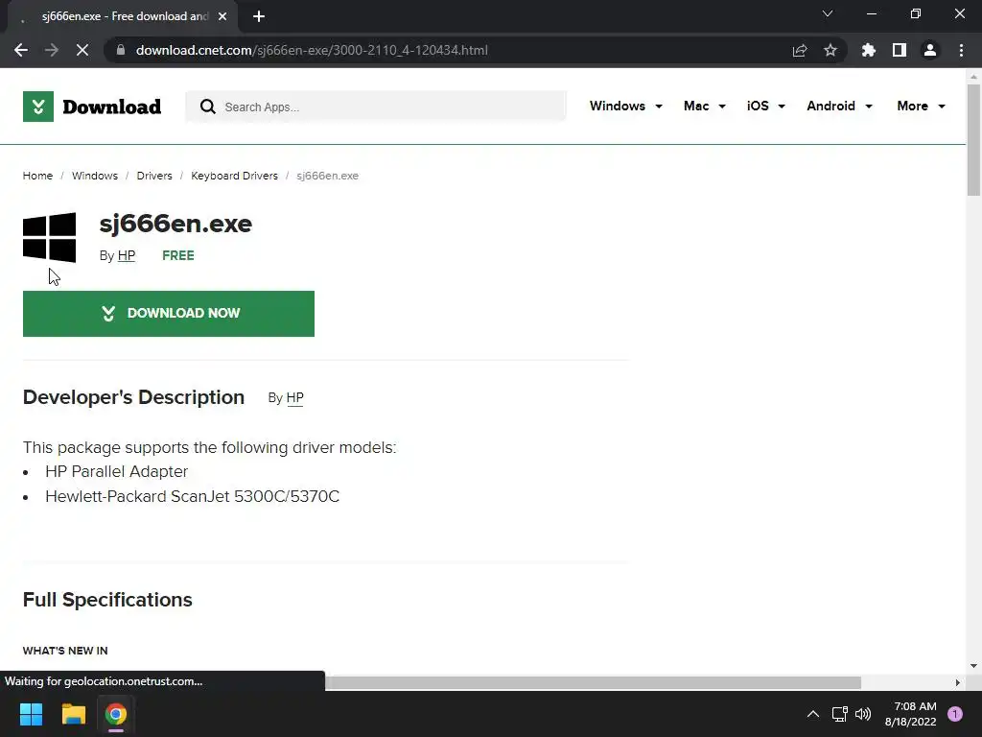Open File Explorer from the taskbar
982x737 pixels.
pyautogui.click(x=73, y=714)
